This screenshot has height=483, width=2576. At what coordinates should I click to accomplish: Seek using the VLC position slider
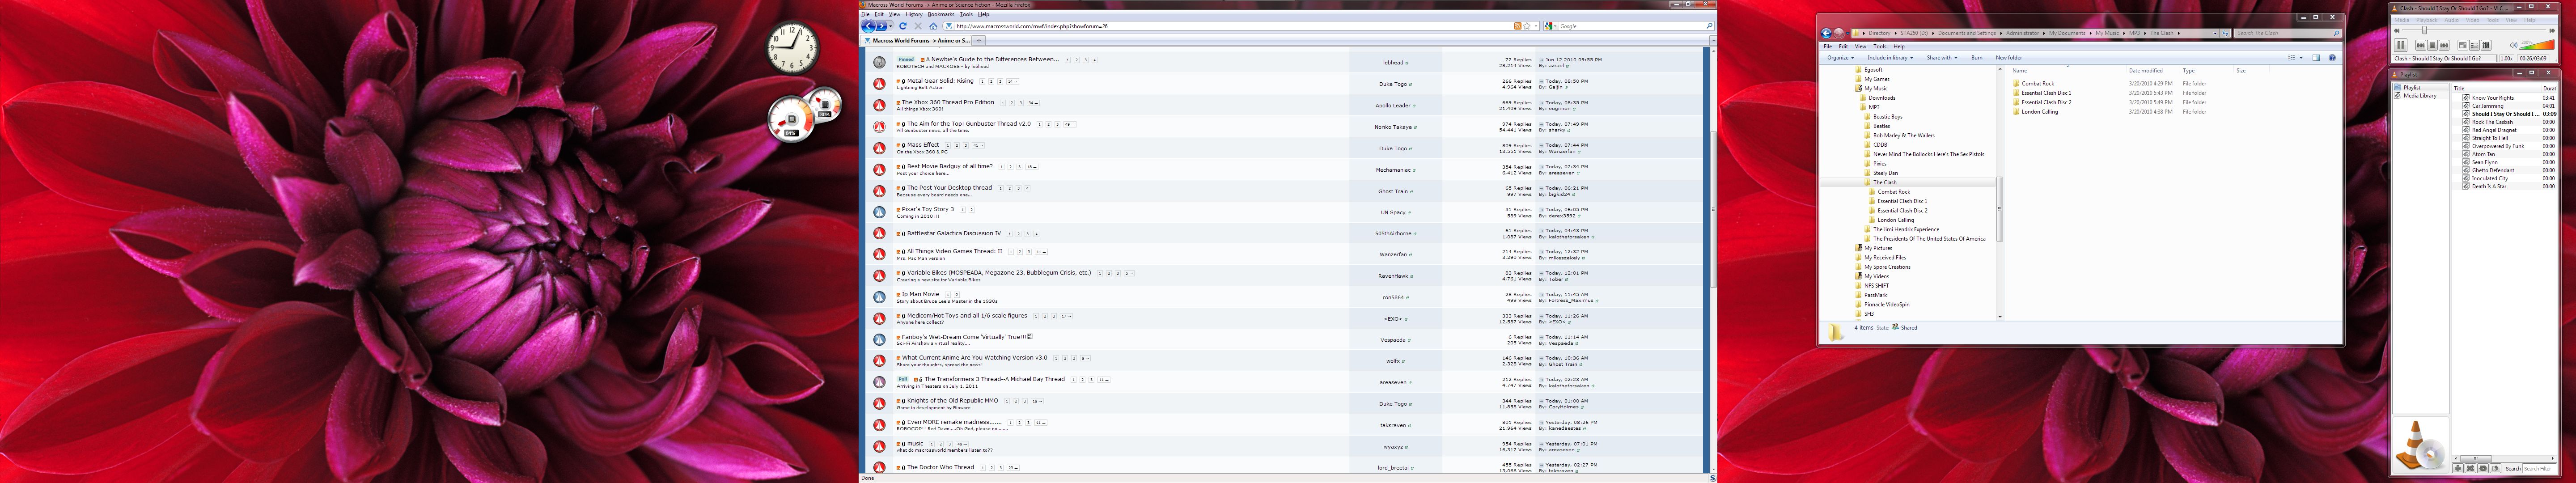coord(2474,30)
